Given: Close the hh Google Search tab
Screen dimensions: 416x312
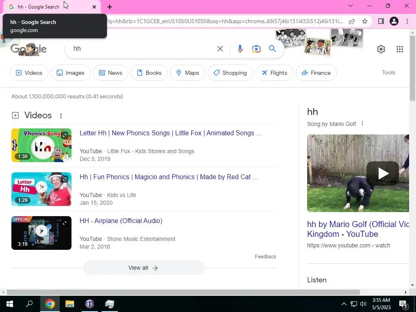Looking at the screenshot, I should tap(94, 7).
